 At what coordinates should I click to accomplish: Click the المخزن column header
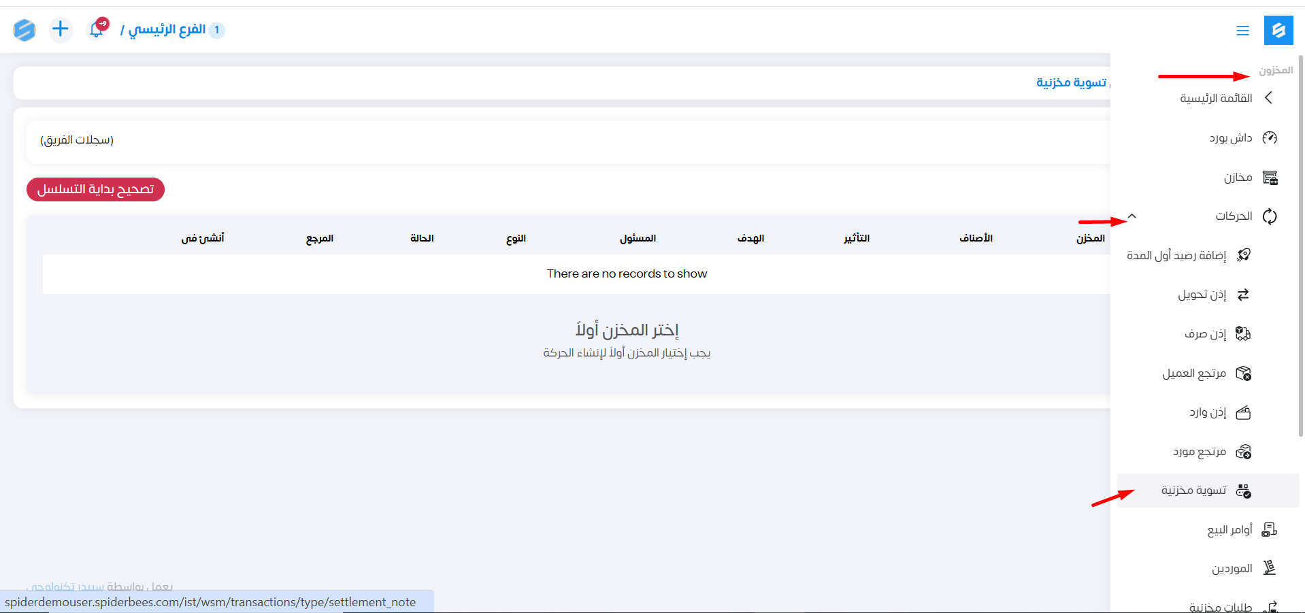[x=1090, y=238]
